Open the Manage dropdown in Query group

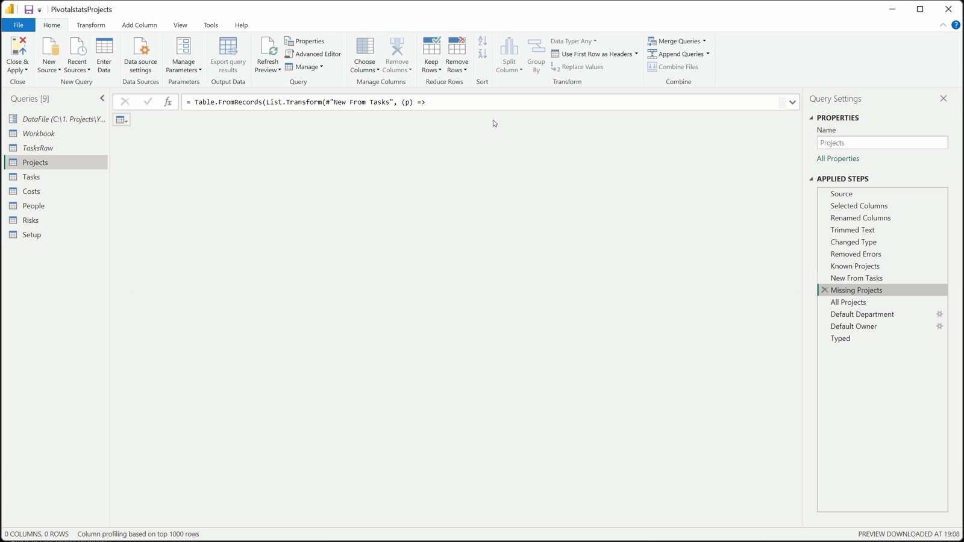pyautogui.click(x=304, y=67)
